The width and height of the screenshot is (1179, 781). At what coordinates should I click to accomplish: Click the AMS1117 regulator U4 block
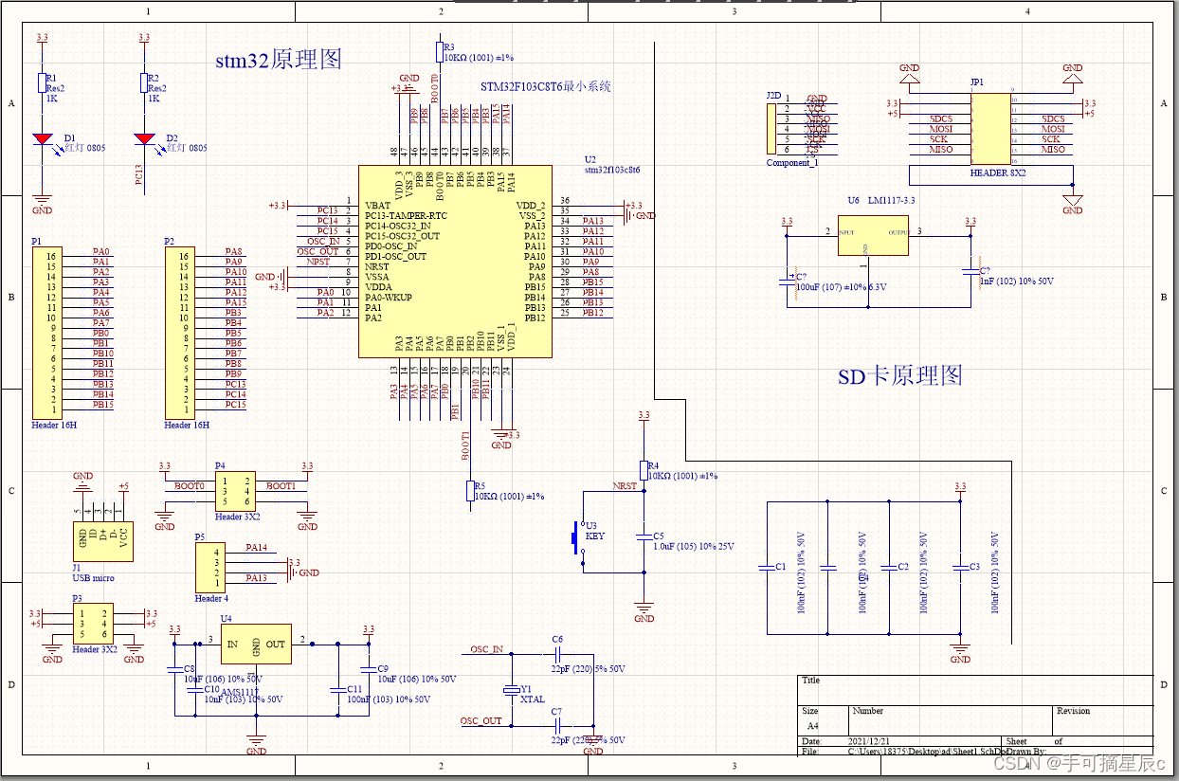[x=256, y=644]
